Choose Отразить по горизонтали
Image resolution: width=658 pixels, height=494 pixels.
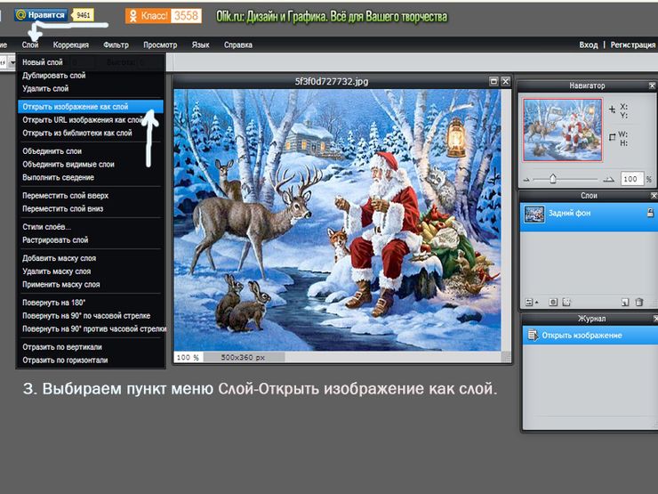[x=90, y=360]
